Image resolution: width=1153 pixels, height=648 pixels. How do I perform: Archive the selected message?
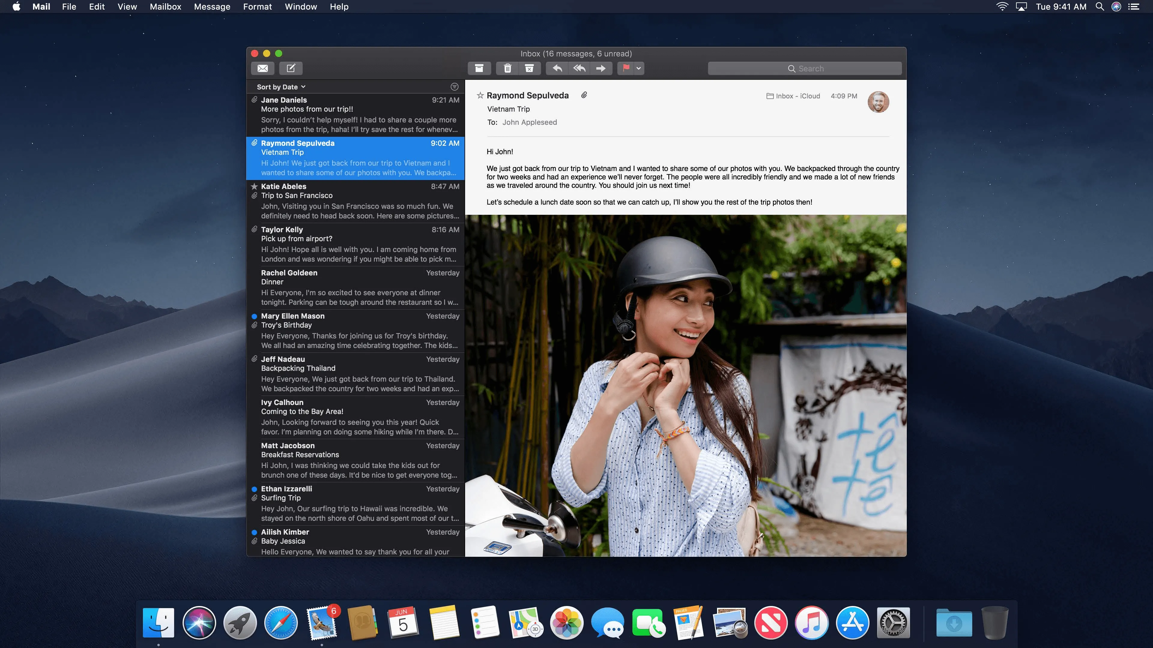(479, 68)
